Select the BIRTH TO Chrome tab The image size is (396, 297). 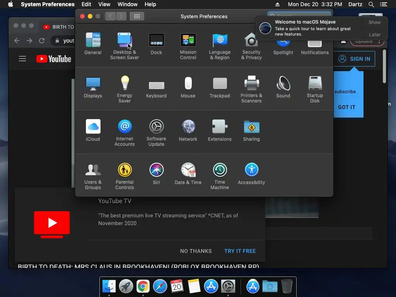point(58,27)
